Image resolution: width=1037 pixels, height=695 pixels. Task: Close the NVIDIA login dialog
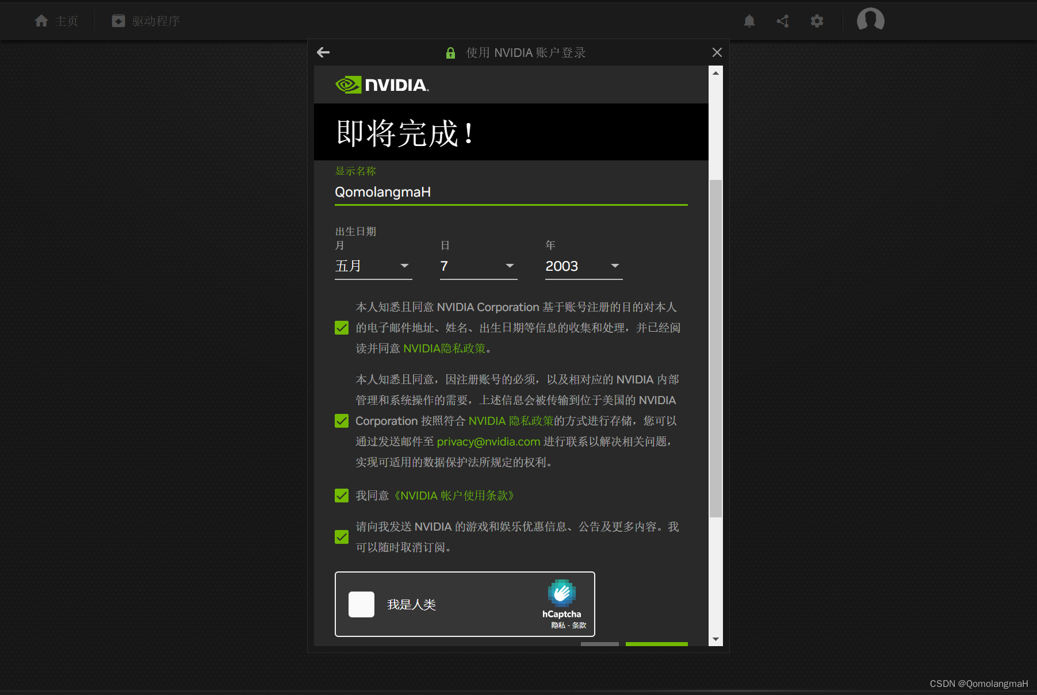coord(717,52)
